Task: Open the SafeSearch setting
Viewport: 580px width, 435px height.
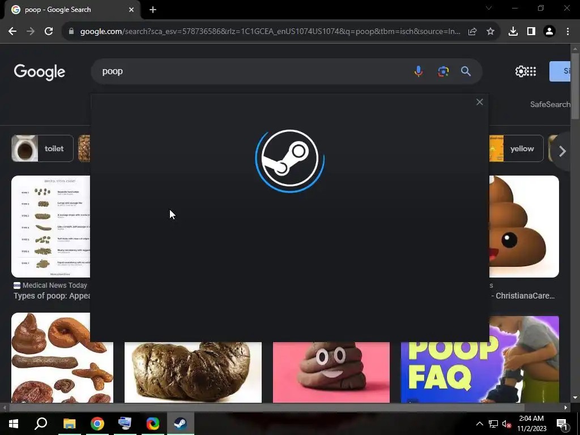Action: pyautogui.click(x=550, y=105)
